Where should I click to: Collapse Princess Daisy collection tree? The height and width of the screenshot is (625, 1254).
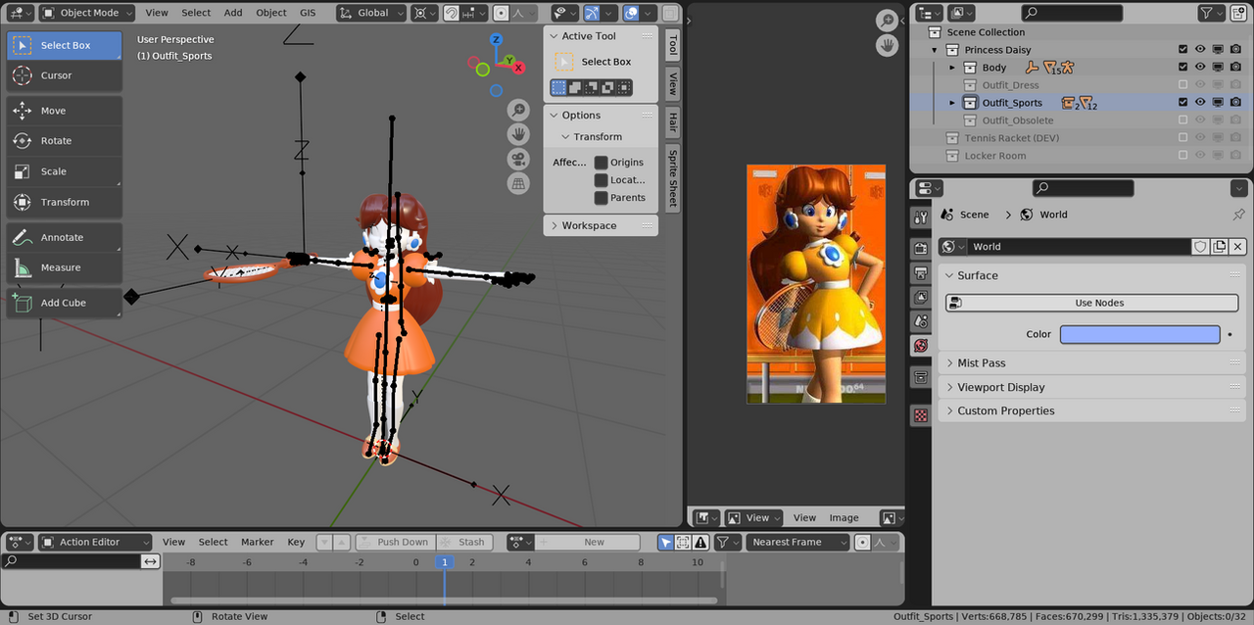click(935, 50)
